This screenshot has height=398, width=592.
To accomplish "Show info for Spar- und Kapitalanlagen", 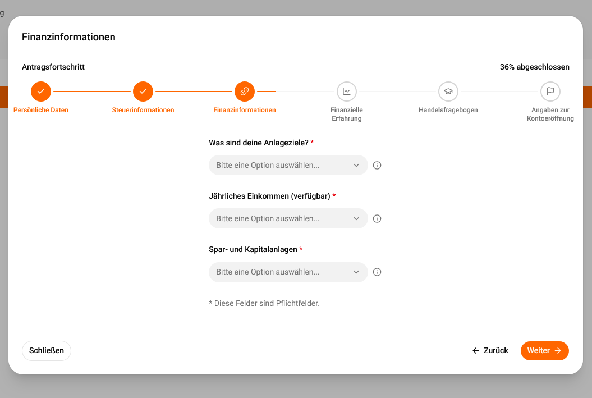I will [x=377, y=272].
